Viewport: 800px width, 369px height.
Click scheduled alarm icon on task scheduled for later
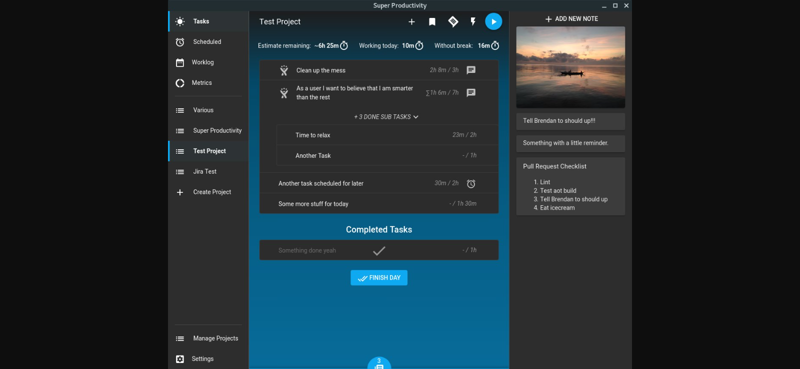coord(471,184)
